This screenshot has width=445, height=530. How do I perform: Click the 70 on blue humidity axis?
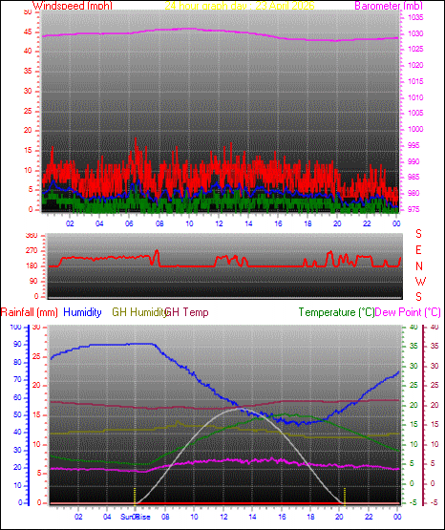click(17, 379)
